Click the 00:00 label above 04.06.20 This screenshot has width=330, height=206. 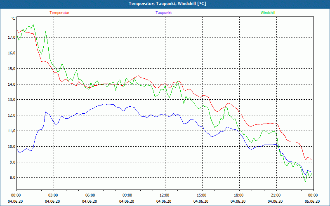point(16,195)
